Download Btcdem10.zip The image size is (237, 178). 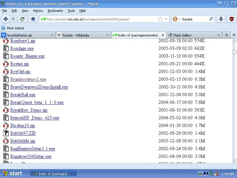[x=23, y=125]
